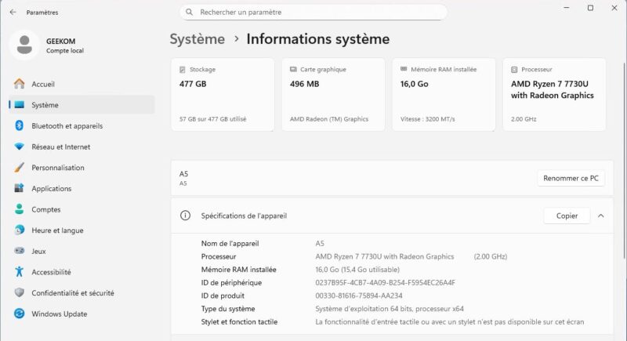Click the Carte graphique card icon
The height and width of the screenshot is (341, 627).
(x=293, y=69)
